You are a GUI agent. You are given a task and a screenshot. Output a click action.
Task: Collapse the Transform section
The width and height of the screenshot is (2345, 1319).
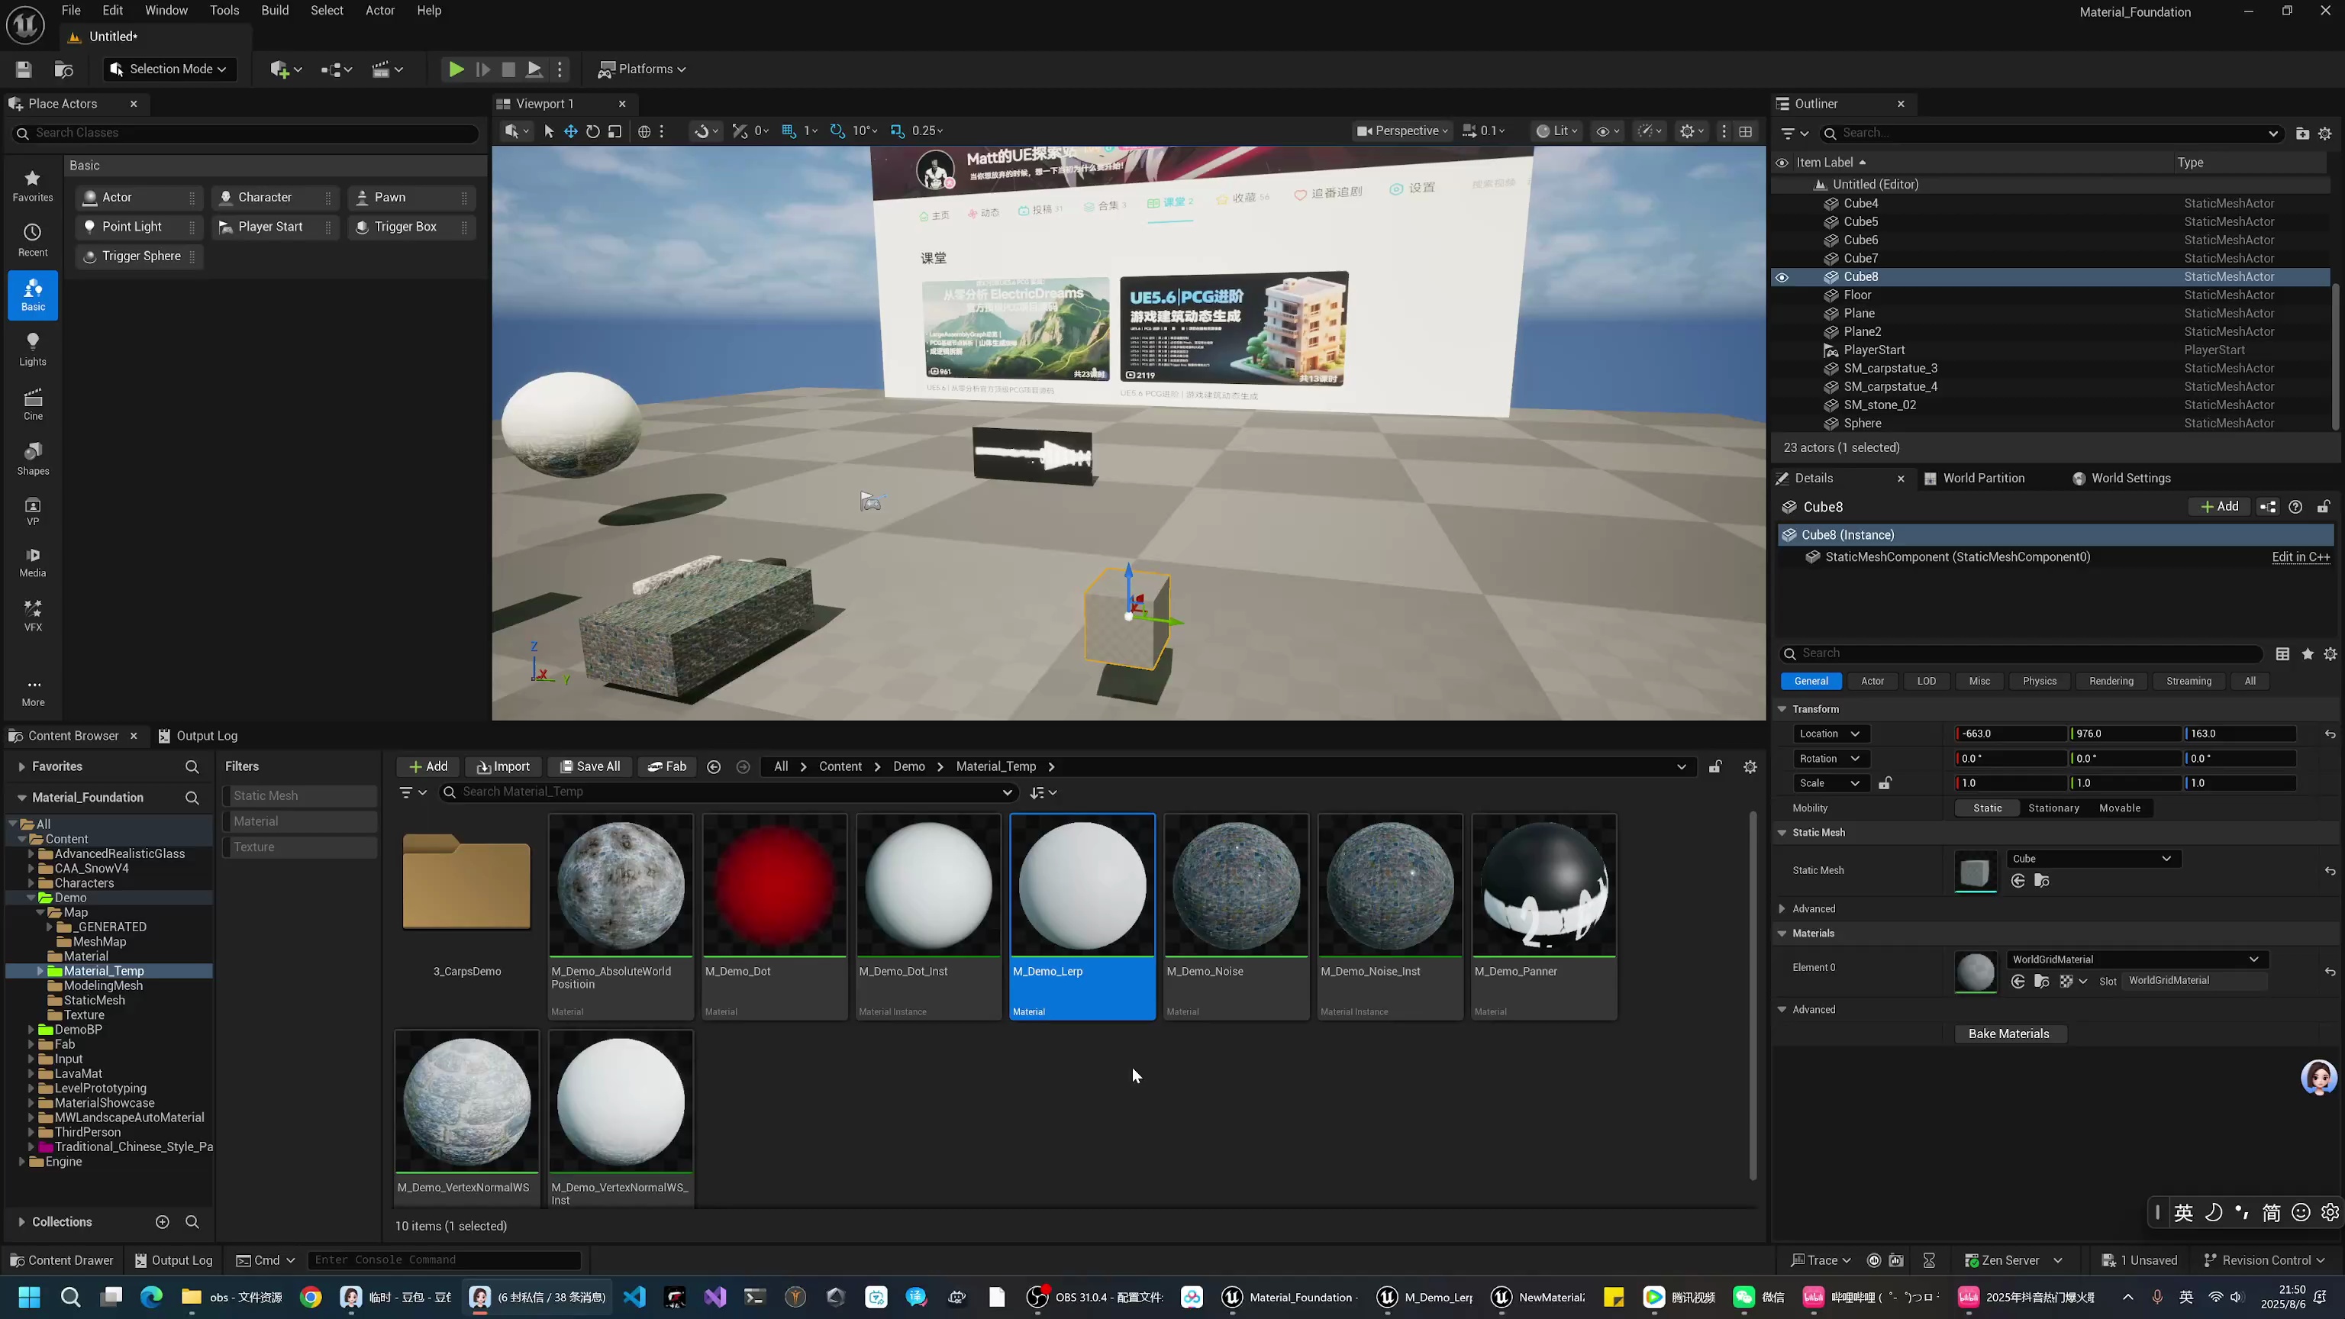(x=1782, y=709)
